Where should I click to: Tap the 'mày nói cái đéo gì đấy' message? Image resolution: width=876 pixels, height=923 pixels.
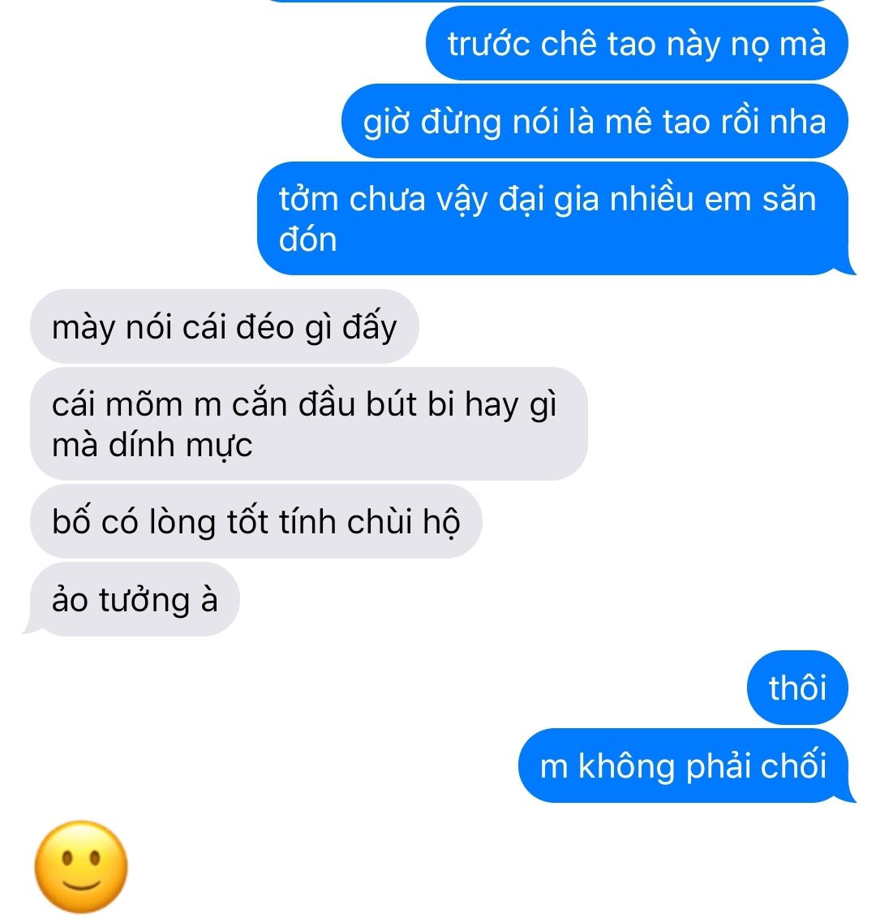point(224,326)
